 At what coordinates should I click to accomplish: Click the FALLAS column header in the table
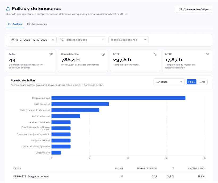(119, 168)
